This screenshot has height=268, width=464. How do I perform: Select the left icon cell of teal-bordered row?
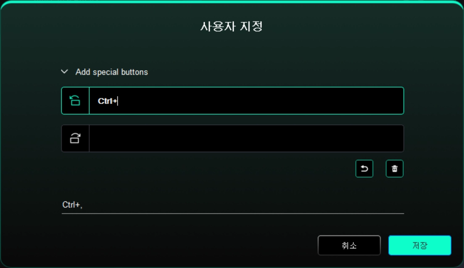pyautogui.click(x=75, y=101)
